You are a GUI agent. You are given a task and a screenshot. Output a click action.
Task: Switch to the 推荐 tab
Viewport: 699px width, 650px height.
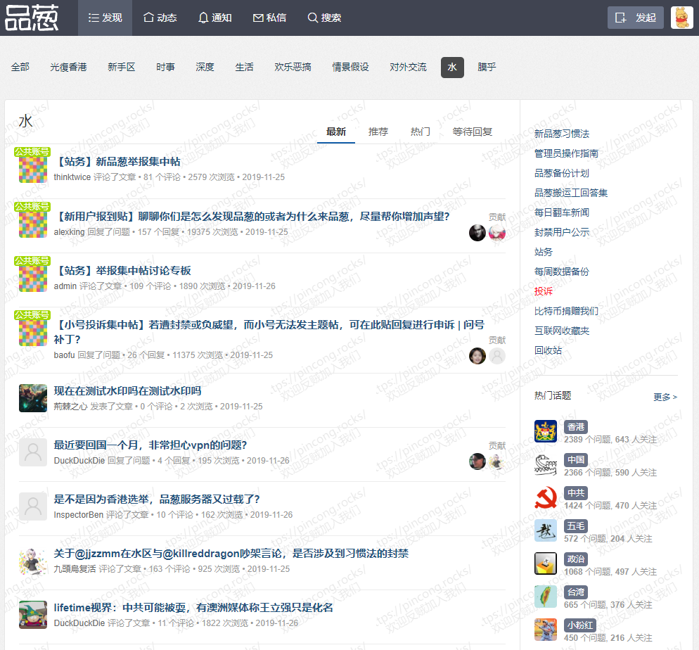click(x=378, y=132)
